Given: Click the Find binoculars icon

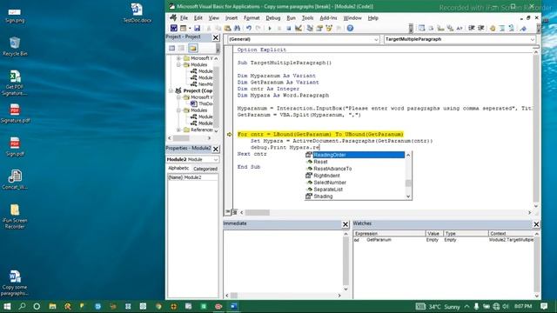Looking at the screenshot, I should (238, 28).
